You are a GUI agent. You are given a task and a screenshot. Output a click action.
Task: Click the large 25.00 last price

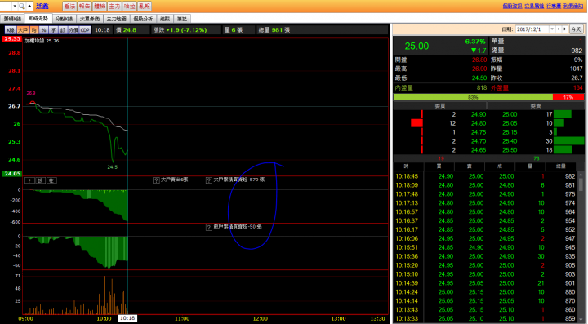coord(416,46)
